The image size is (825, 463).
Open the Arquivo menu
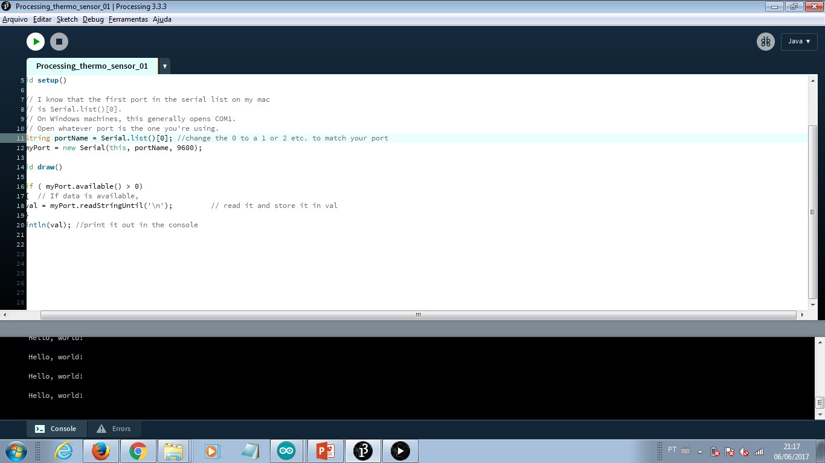pos(15,19)
